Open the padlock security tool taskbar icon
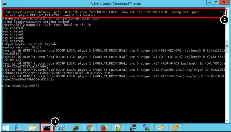 tap(147, 128)
